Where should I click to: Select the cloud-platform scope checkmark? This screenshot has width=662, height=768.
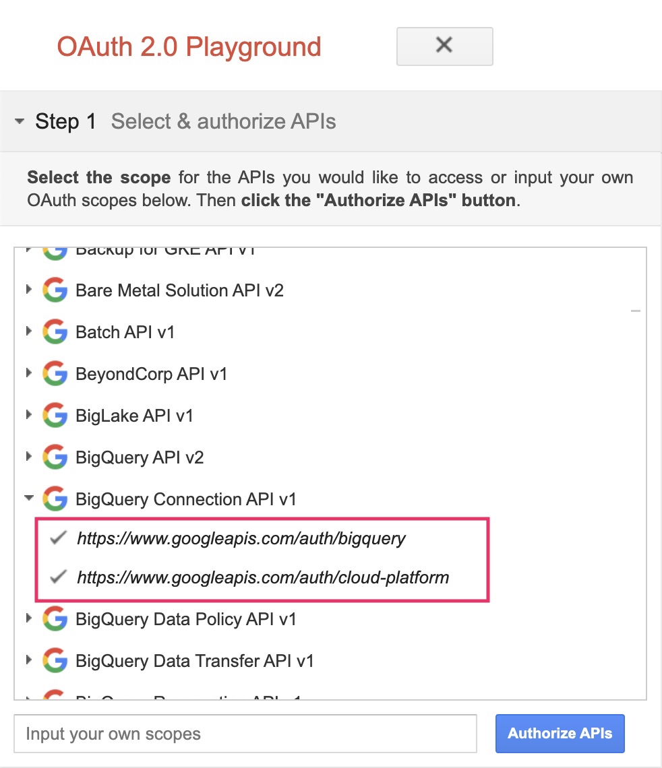58,577
